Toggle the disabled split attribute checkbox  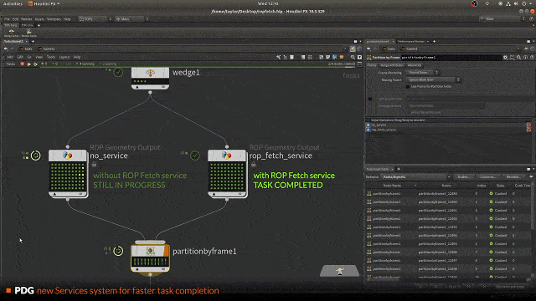tap(370, 99)
